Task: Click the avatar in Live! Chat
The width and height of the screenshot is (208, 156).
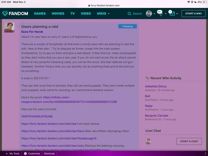Action: (x=148, y=141)
